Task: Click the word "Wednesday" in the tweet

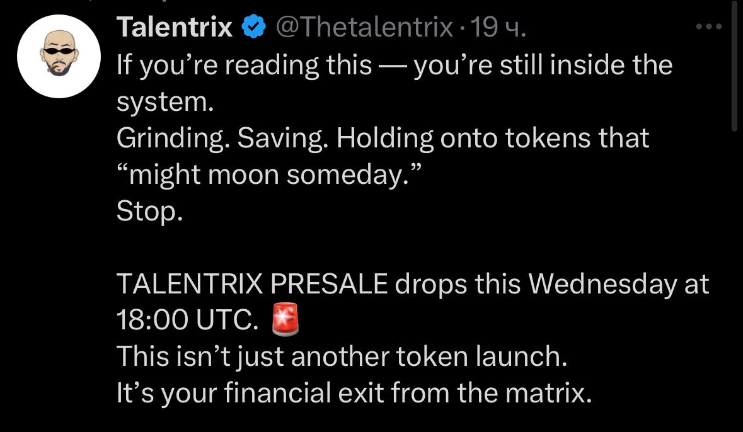Action: 602,284
